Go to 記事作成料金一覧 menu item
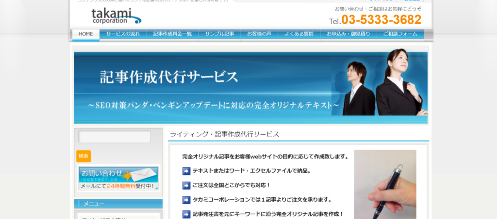The width and height of the screenshot is (497, 219). tap(172, 34)
